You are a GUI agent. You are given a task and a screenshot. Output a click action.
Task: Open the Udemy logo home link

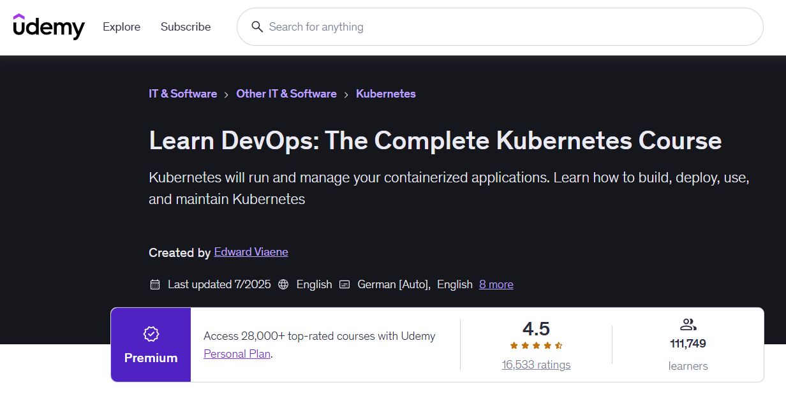[48, 27]
